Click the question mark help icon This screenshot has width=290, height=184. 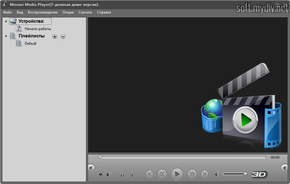(x=18, y=28)
